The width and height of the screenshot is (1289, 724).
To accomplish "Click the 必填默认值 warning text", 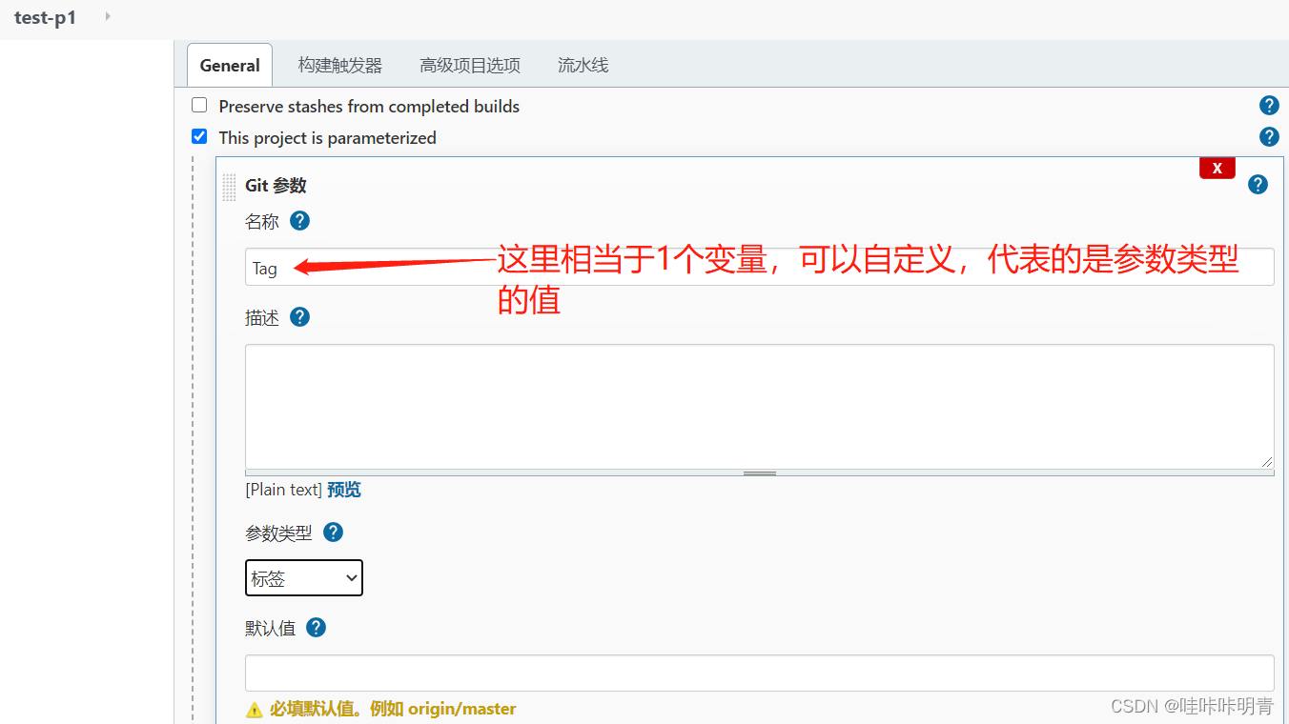I will click(393, 709).
